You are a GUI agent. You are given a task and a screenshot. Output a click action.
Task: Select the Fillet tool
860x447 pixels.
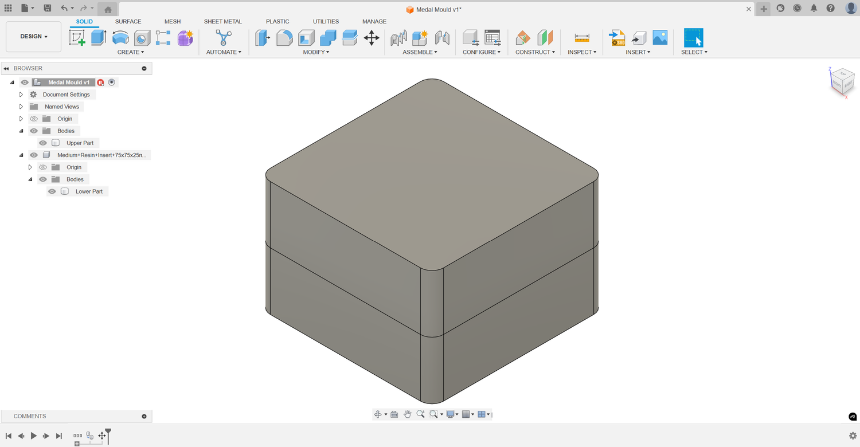[284, 38]
